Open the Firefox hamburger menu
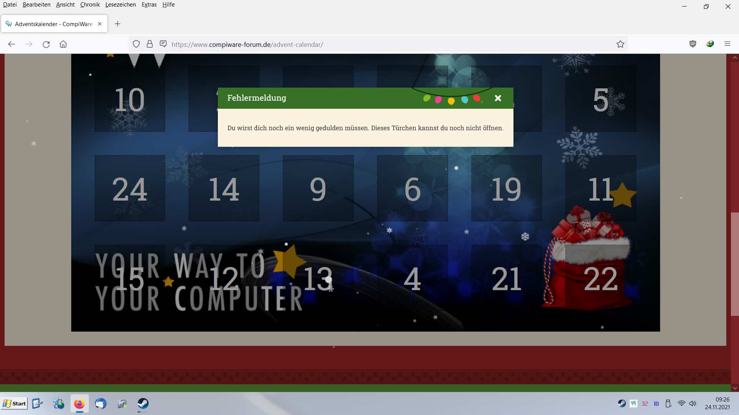Screen dimensions: 739x415 point(727,44)
